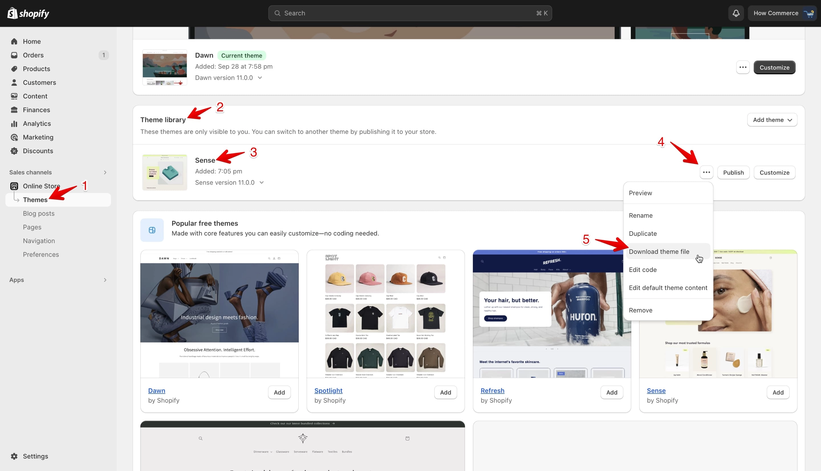Click 'Added: Sep 28 at 7:58 pm' text
Viewport: 821px width, 471px height.
coord(234,66)
